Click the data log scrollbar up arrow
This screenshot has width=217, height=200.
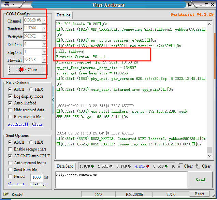coord(209,24)
